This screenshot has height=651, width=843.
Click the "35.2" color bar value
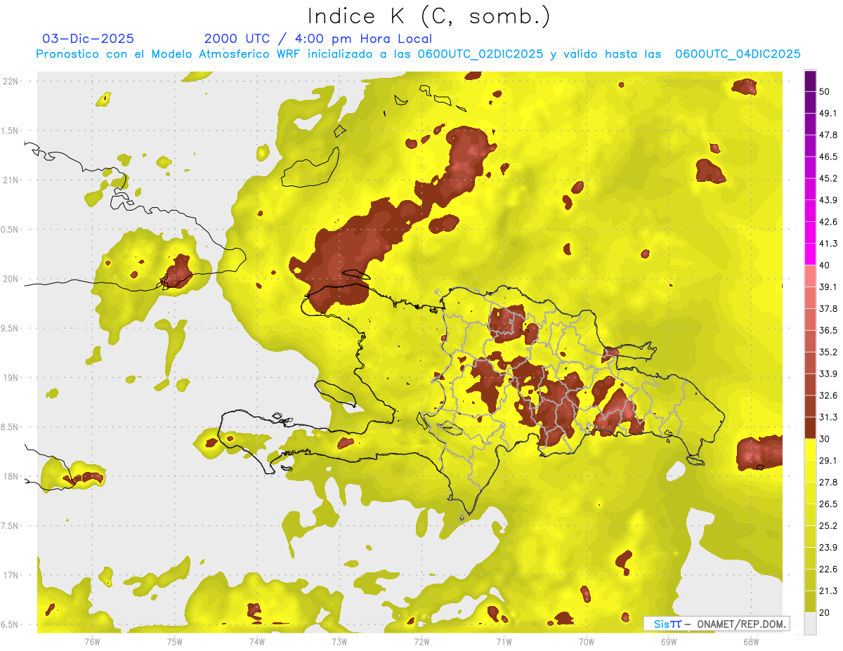click(828, 352)
